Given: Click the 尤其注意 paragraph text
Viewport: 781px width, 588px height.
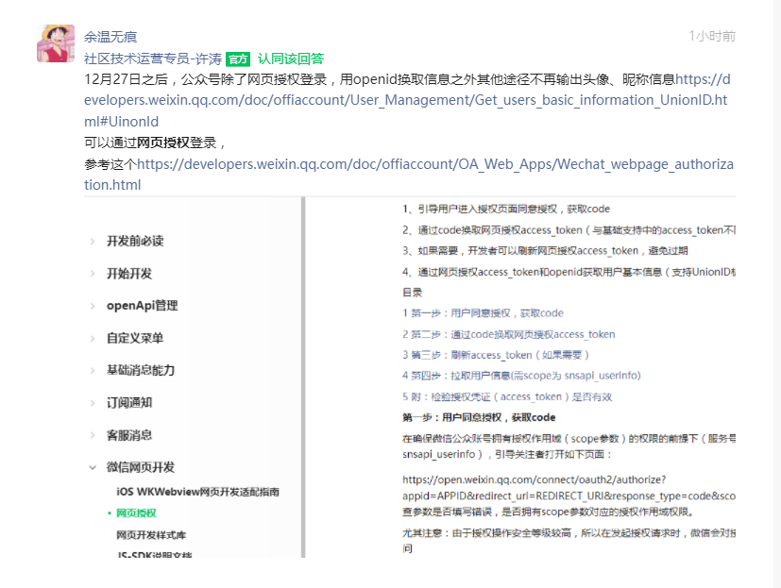Looking at the screenshot, I should tap(569, 541).
